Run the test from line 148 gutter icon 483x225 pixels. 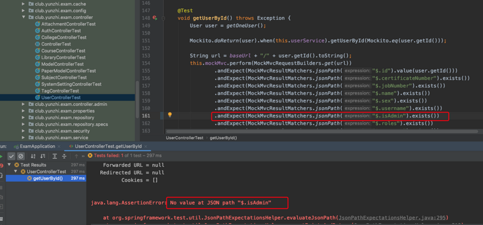155,18
